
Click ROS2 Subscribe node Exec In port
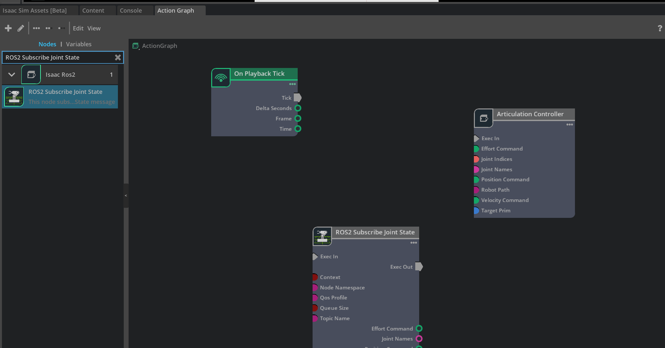[x=315, y=257]
